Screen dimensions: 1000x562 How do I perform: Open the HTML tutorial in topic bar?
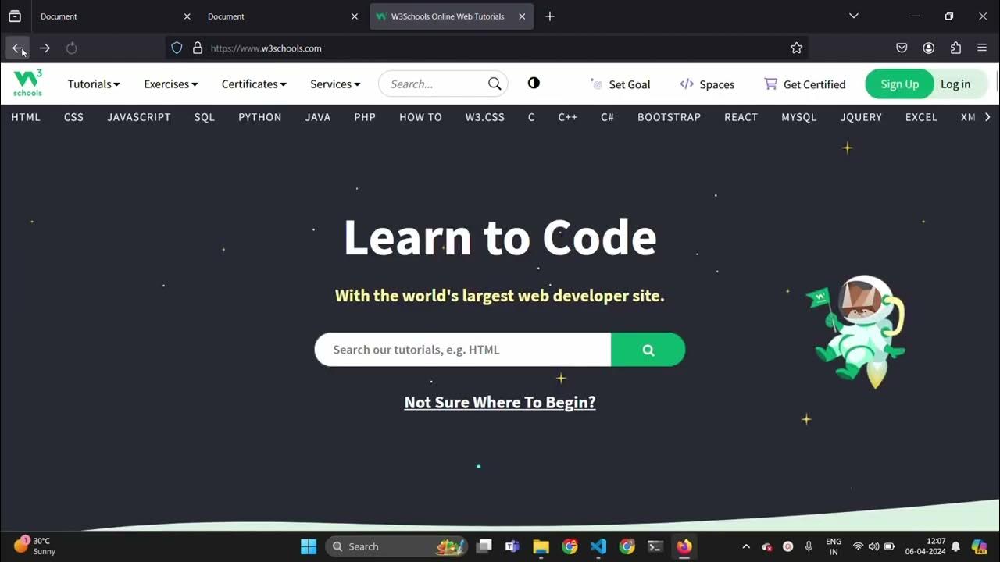pyautogui.click(x=26, y=117)
